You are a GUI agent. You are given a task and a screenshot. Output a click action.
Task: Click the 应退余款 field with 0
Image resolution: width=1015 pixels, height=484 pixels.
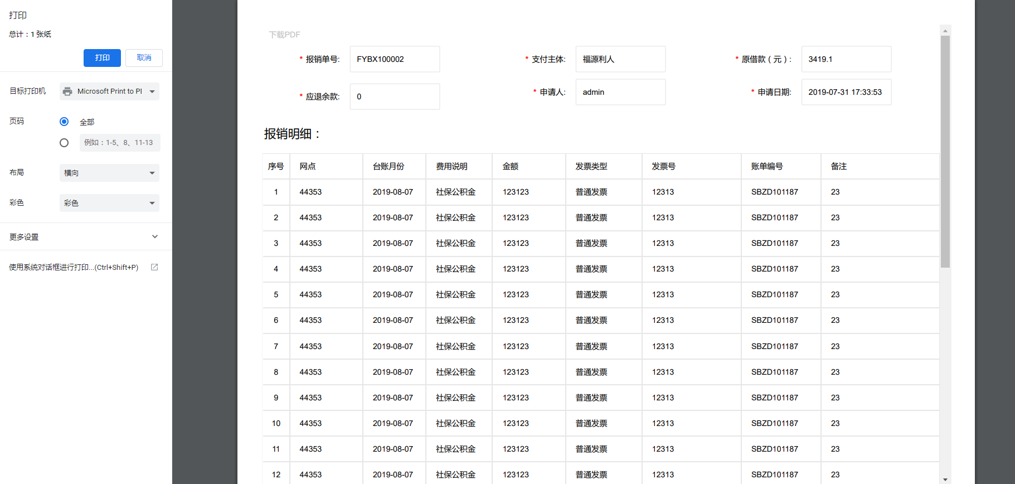click(395, 96)
